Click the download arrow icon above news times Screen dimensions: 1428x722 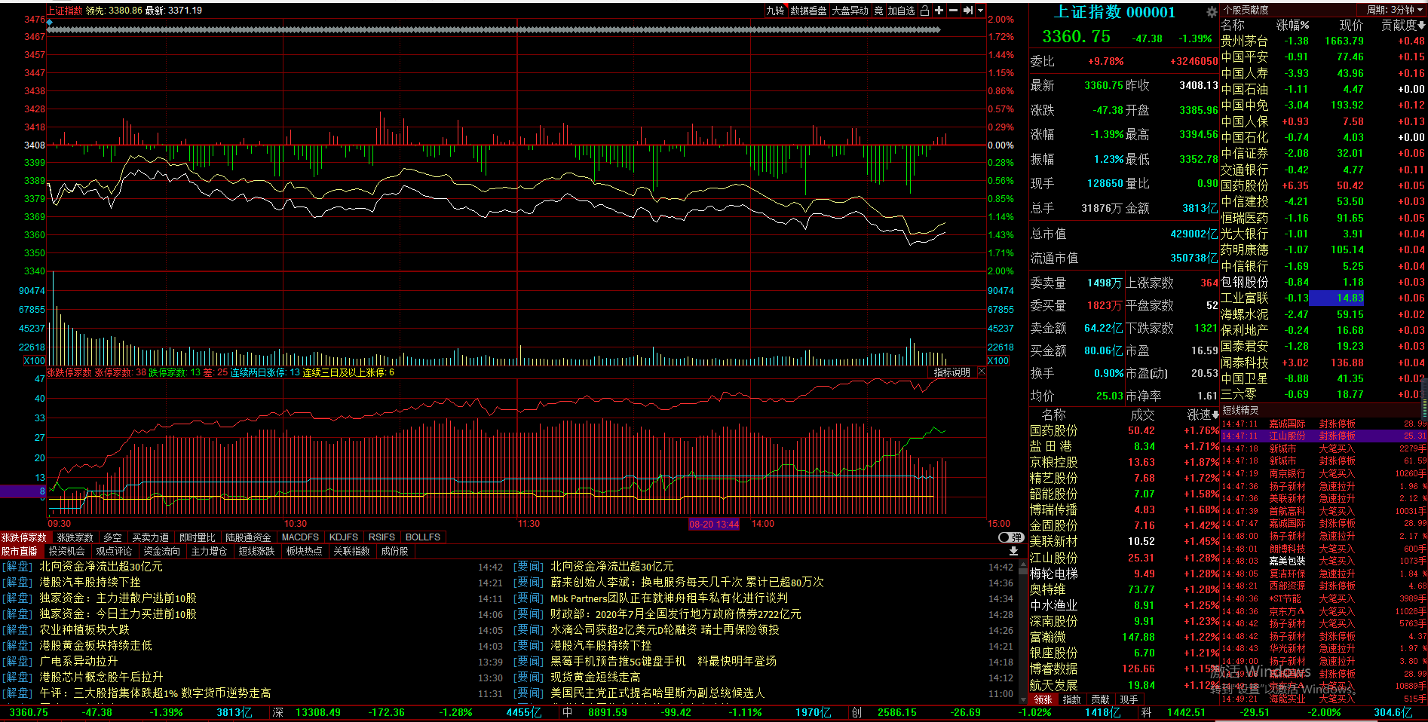pos(1013,552)
